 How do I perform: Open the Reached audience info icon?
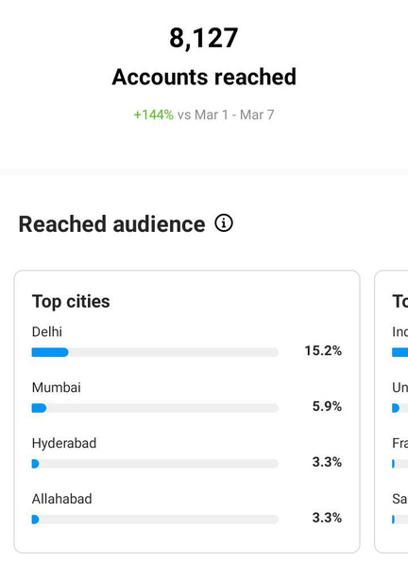coord(224,223)
